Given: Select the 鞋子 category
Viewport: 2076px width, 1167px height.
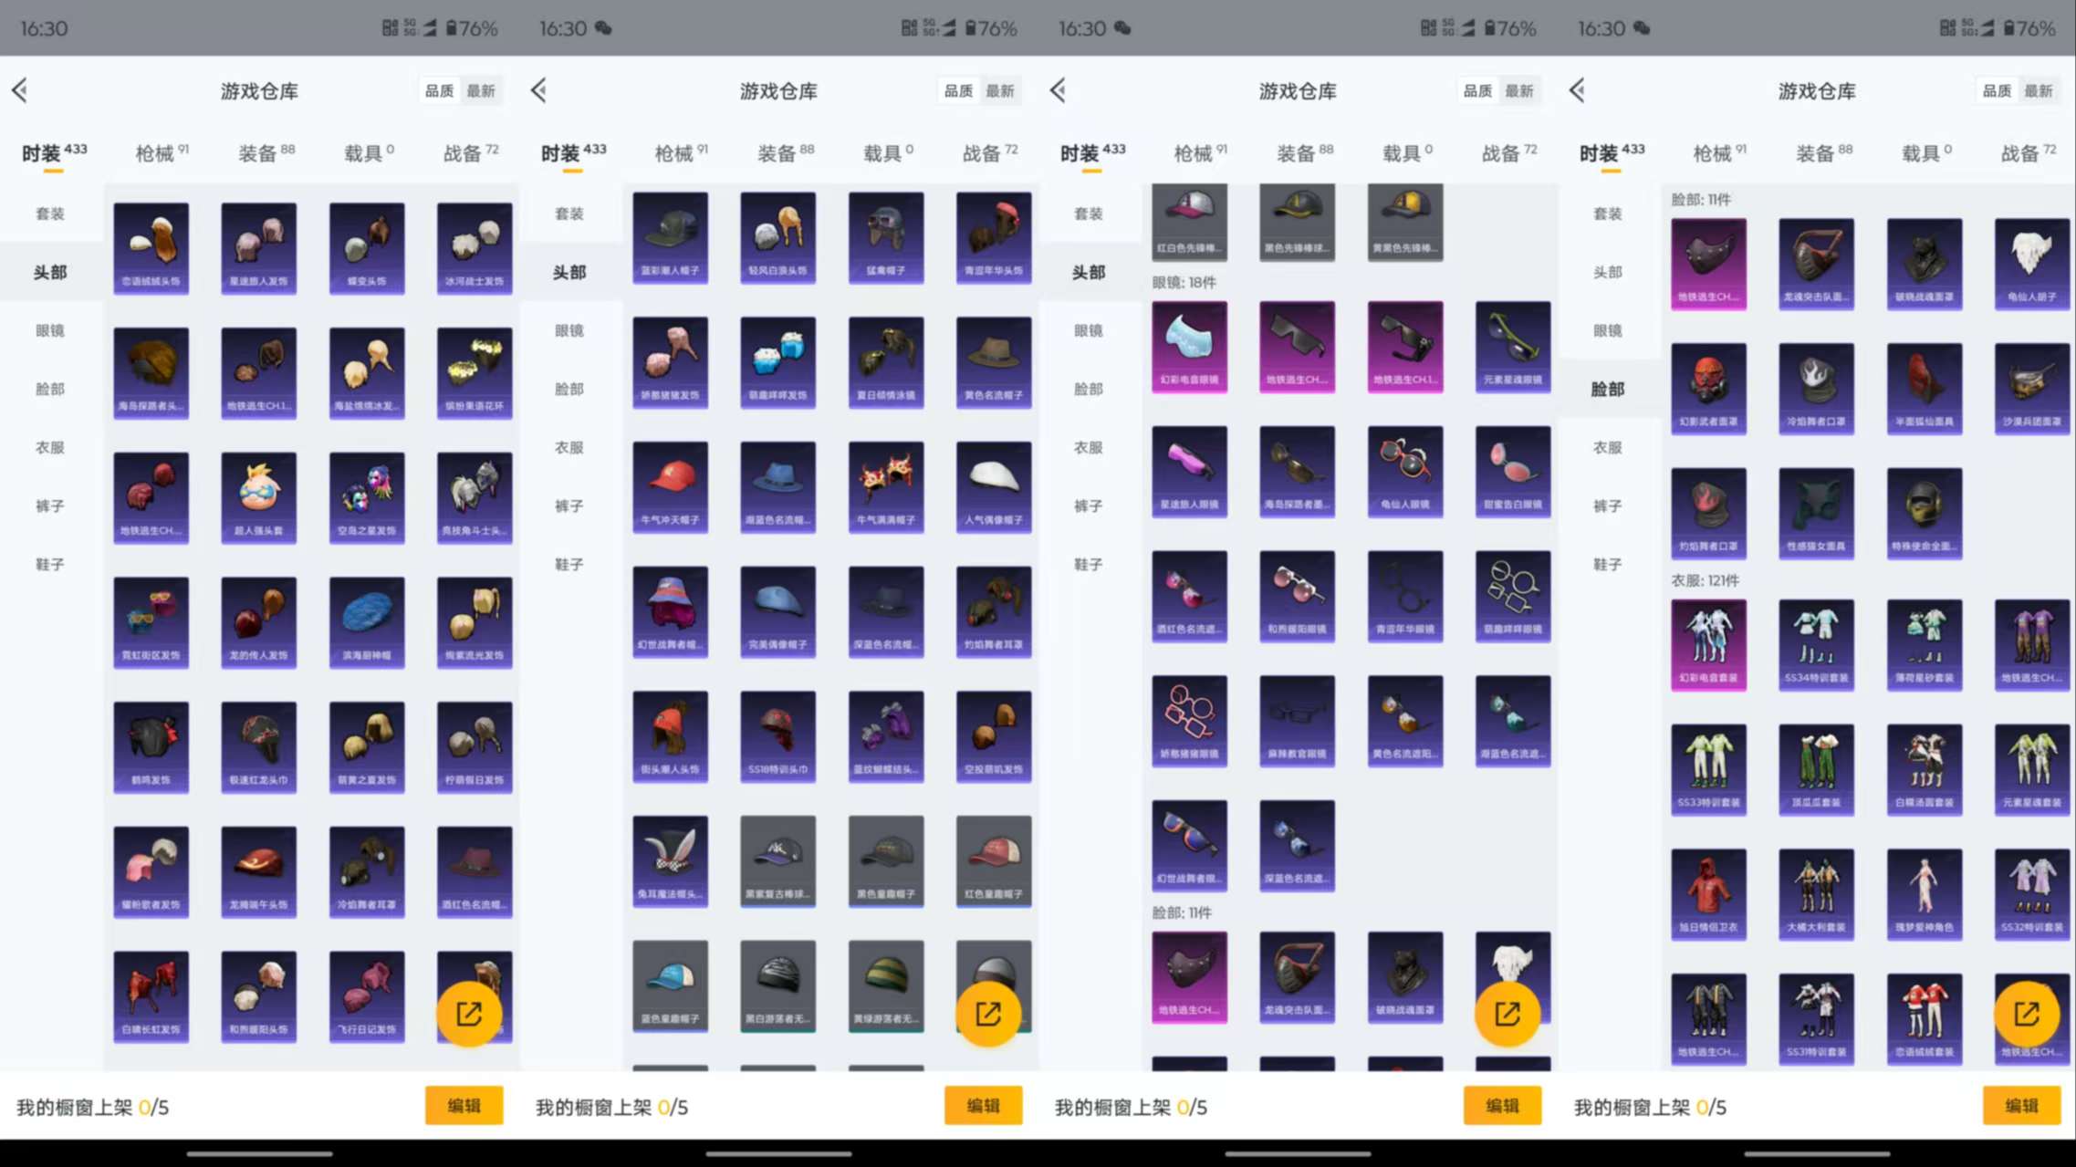Looking at the screenshot, I should pyautogui.click(x=50, y=564).
